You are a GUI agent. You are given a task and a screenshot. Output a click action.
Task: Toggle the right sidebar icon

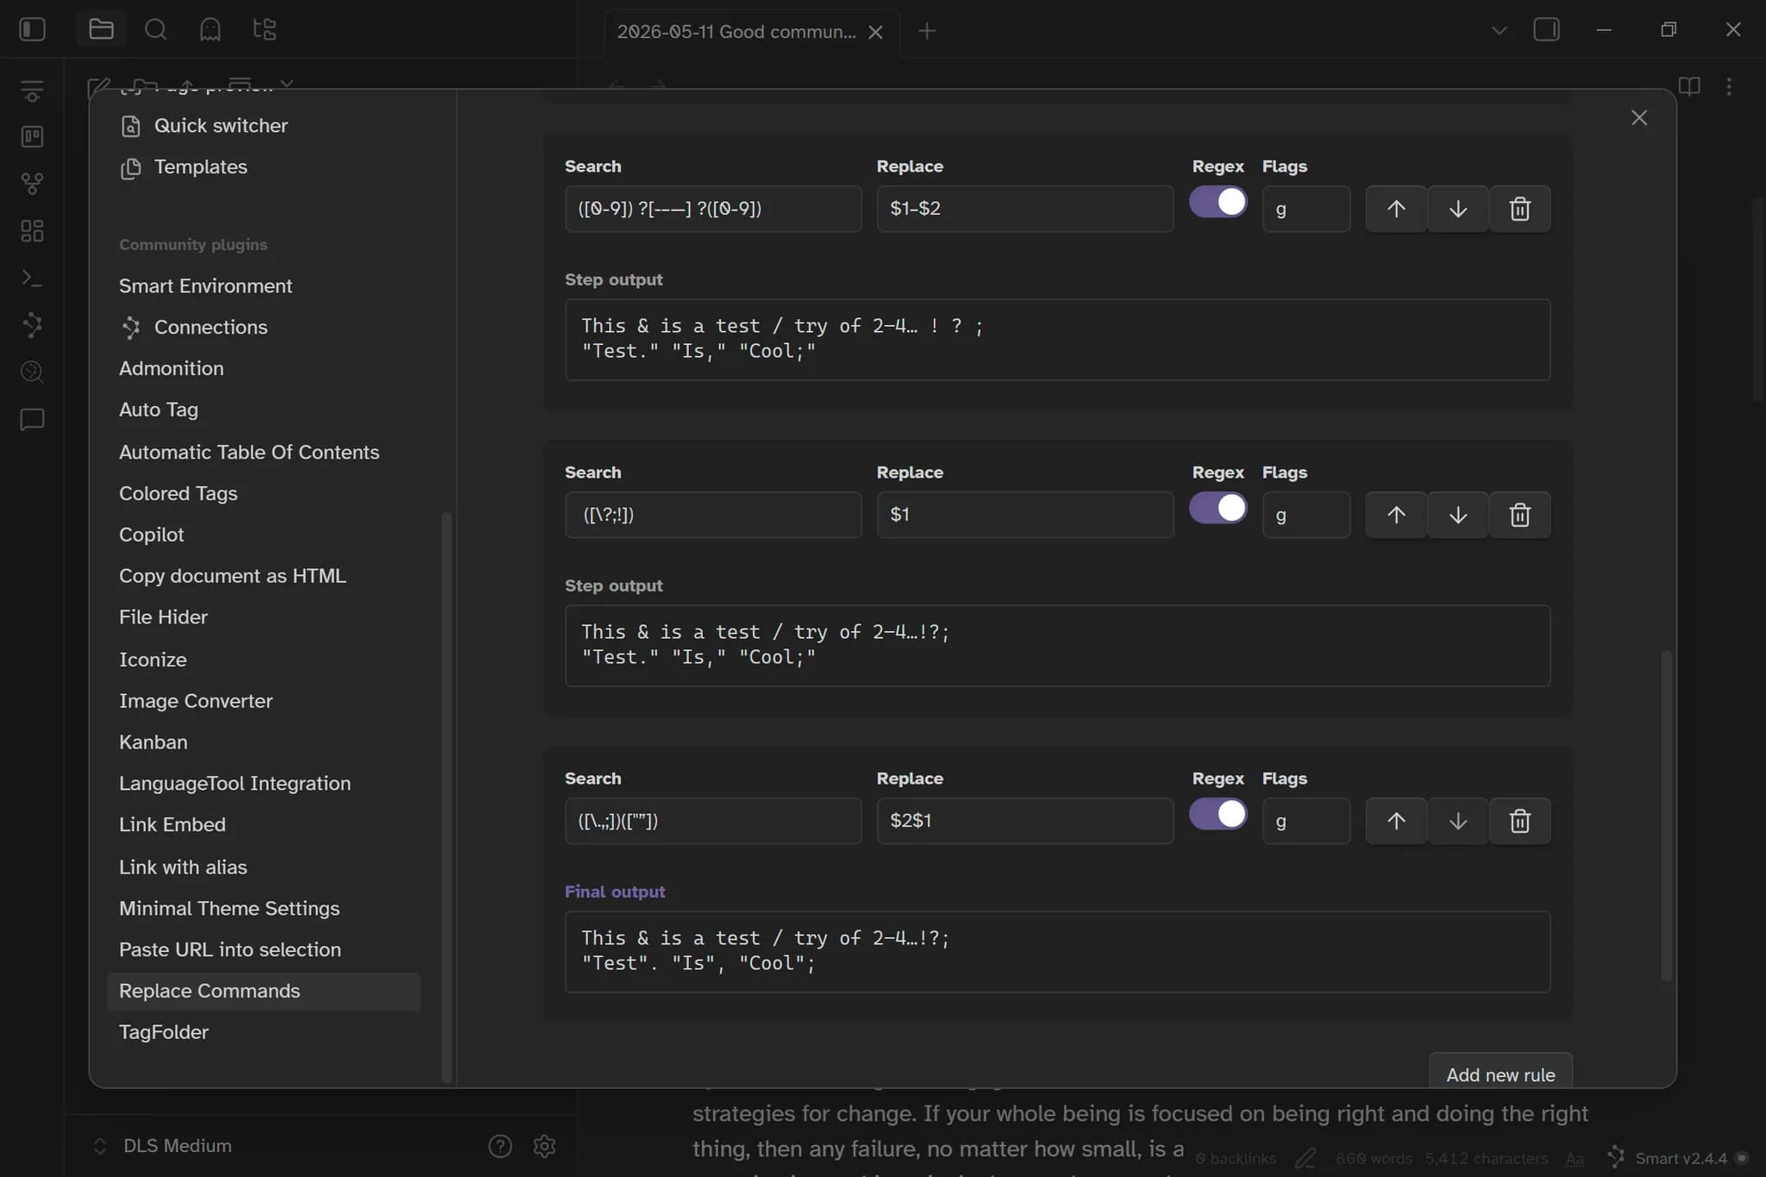tap(1546, 29)
